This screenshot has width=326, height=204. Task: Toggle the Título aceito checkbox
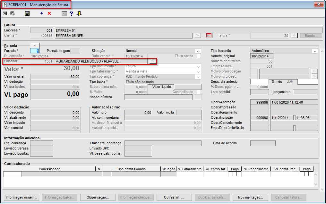click(199, 56)
